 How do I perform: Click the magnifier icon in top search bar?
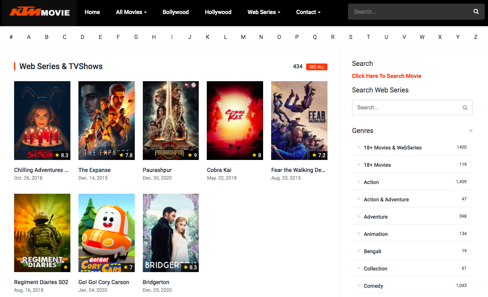[x=476, y=12]
